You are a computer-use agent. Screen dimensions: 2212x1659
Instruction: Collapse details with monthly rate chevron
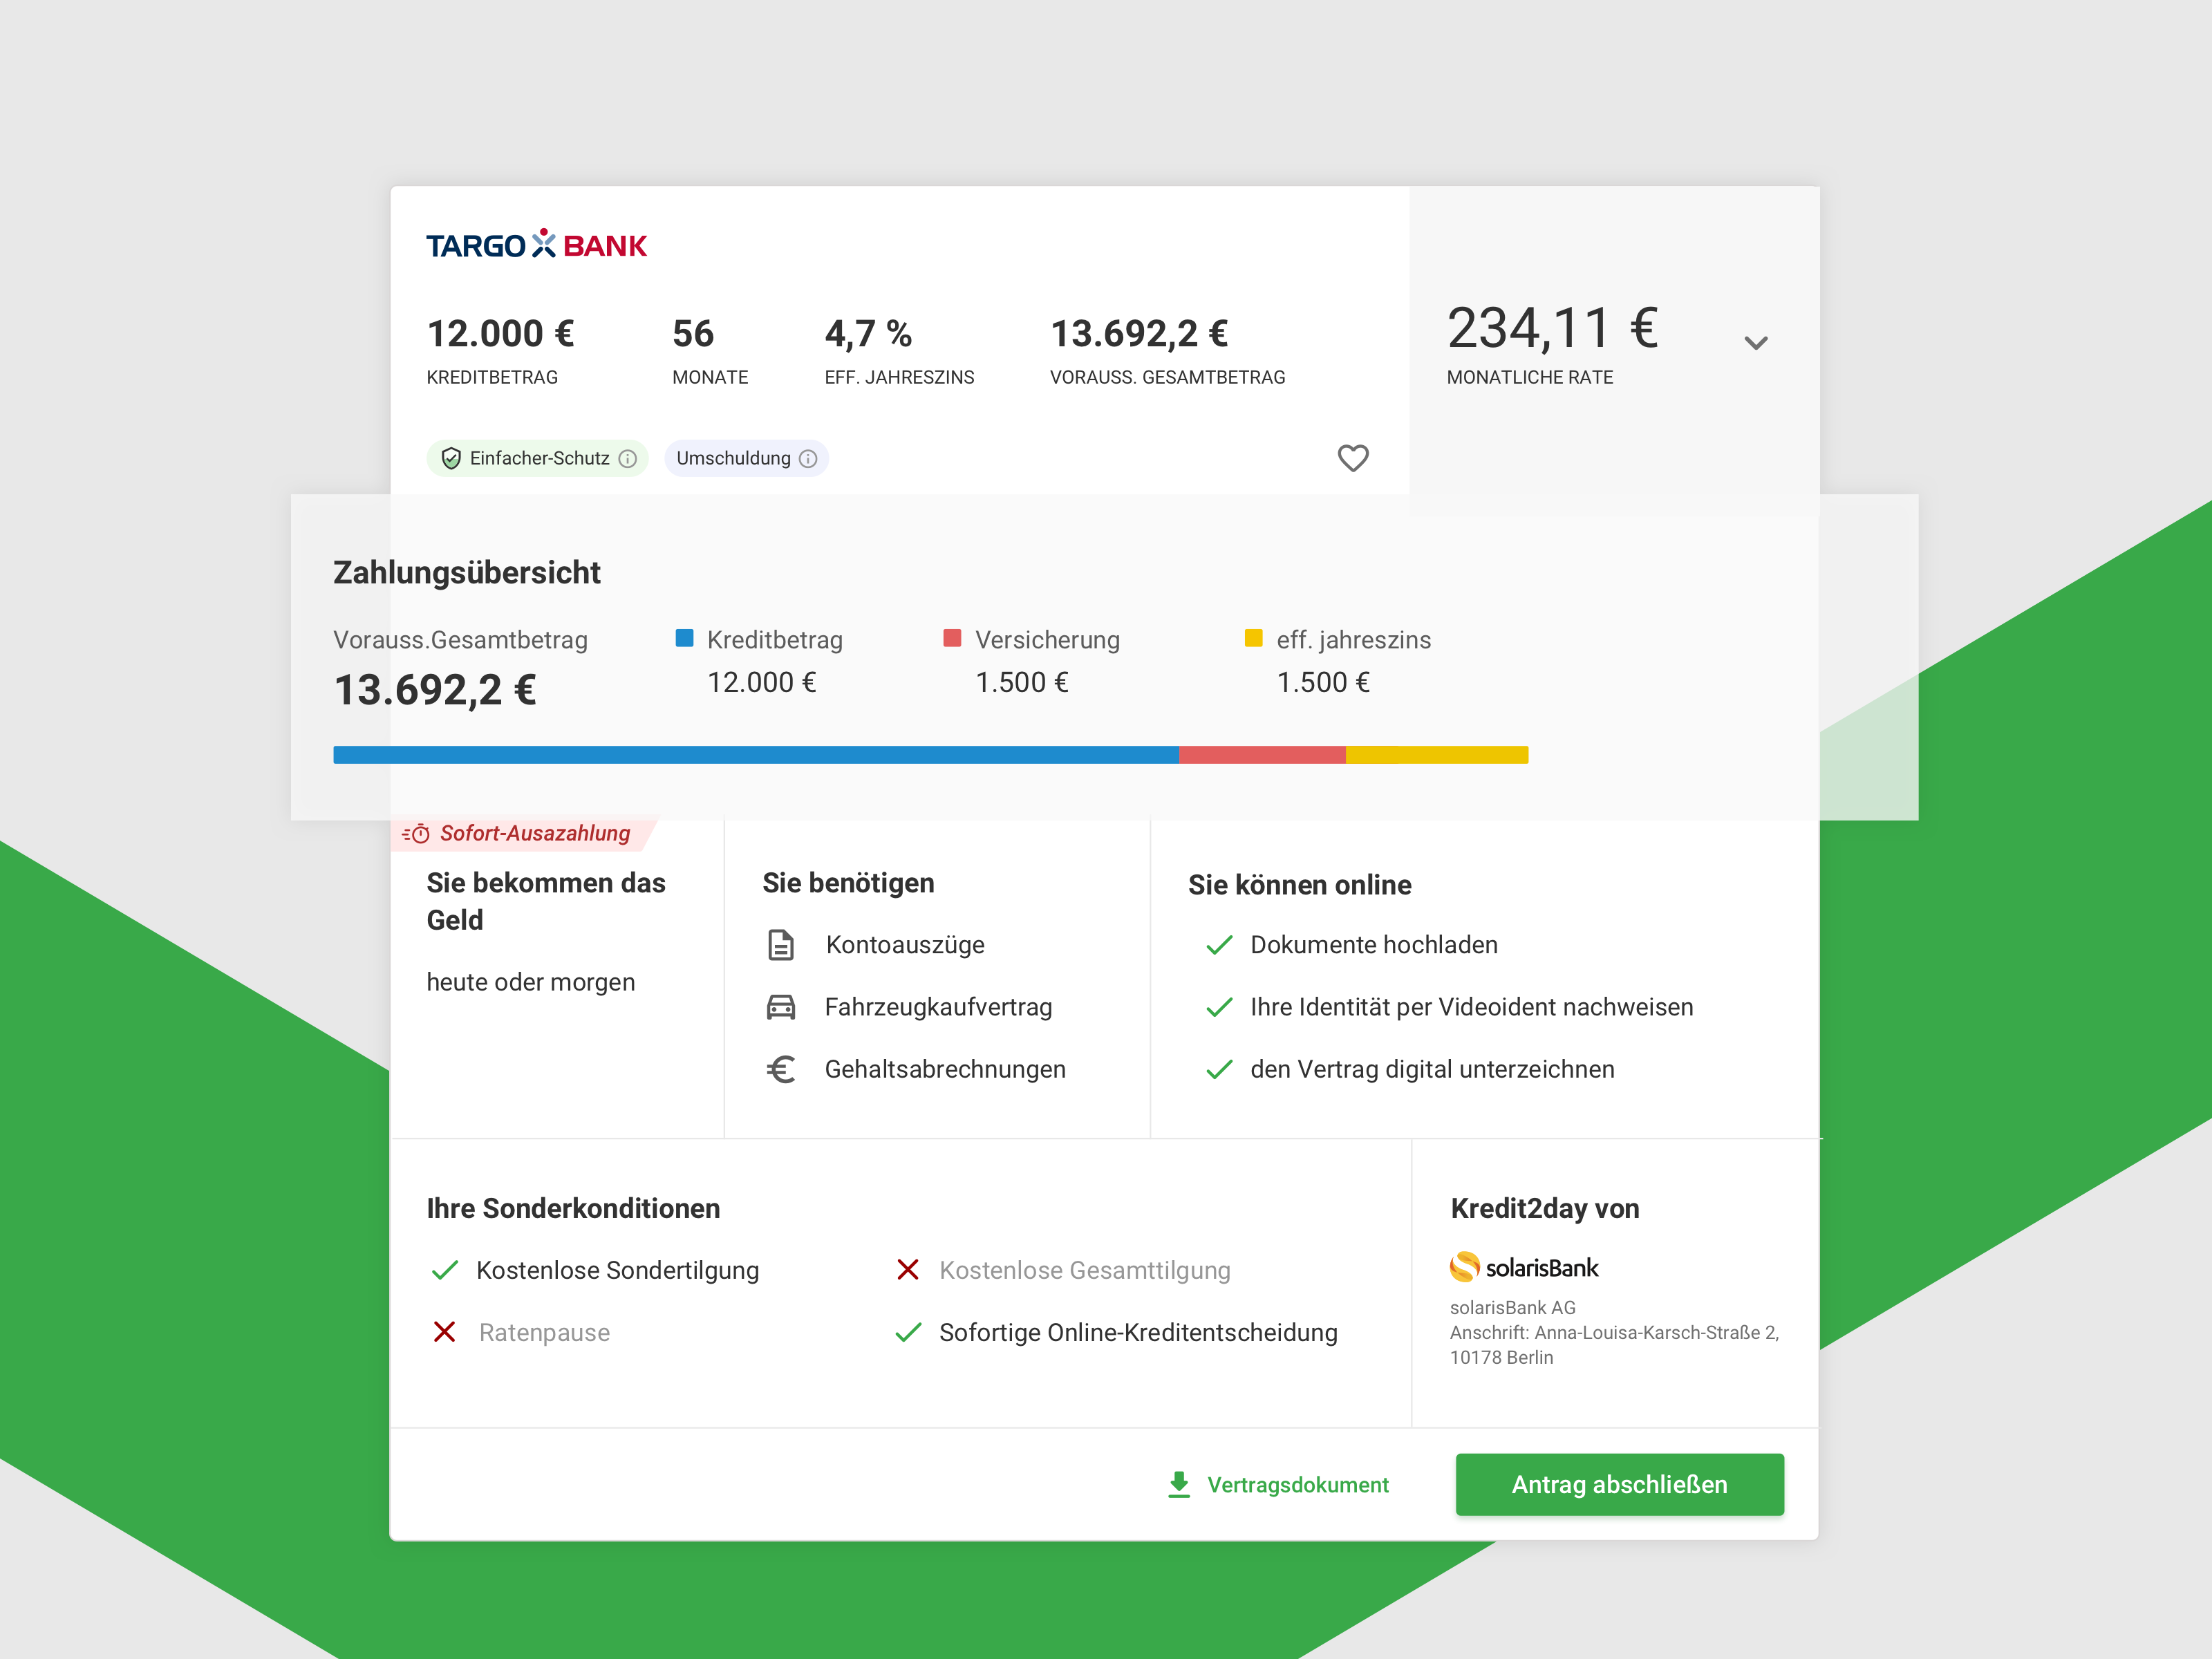point(1756,343)
